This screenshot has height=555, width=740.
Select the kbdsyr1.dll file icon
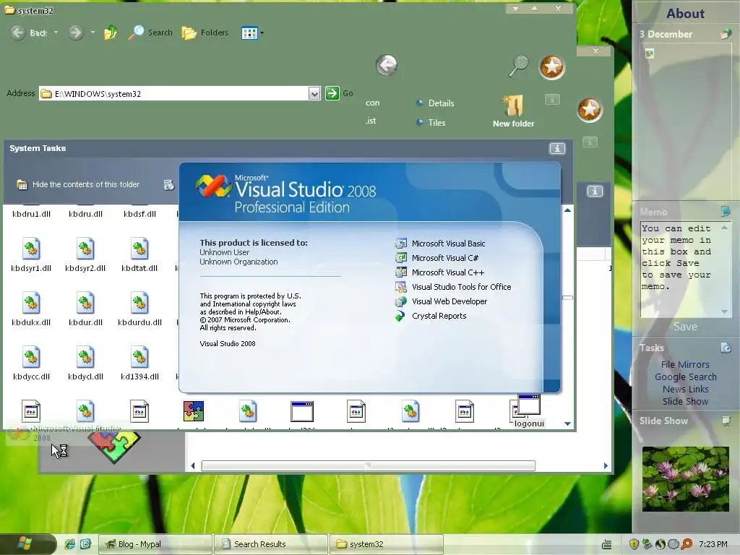pyautogui.click(x=31, y=249)
